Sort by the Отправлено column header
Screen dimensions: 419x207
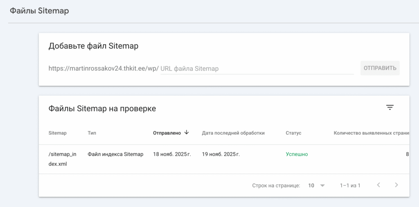tap(167, 133)
